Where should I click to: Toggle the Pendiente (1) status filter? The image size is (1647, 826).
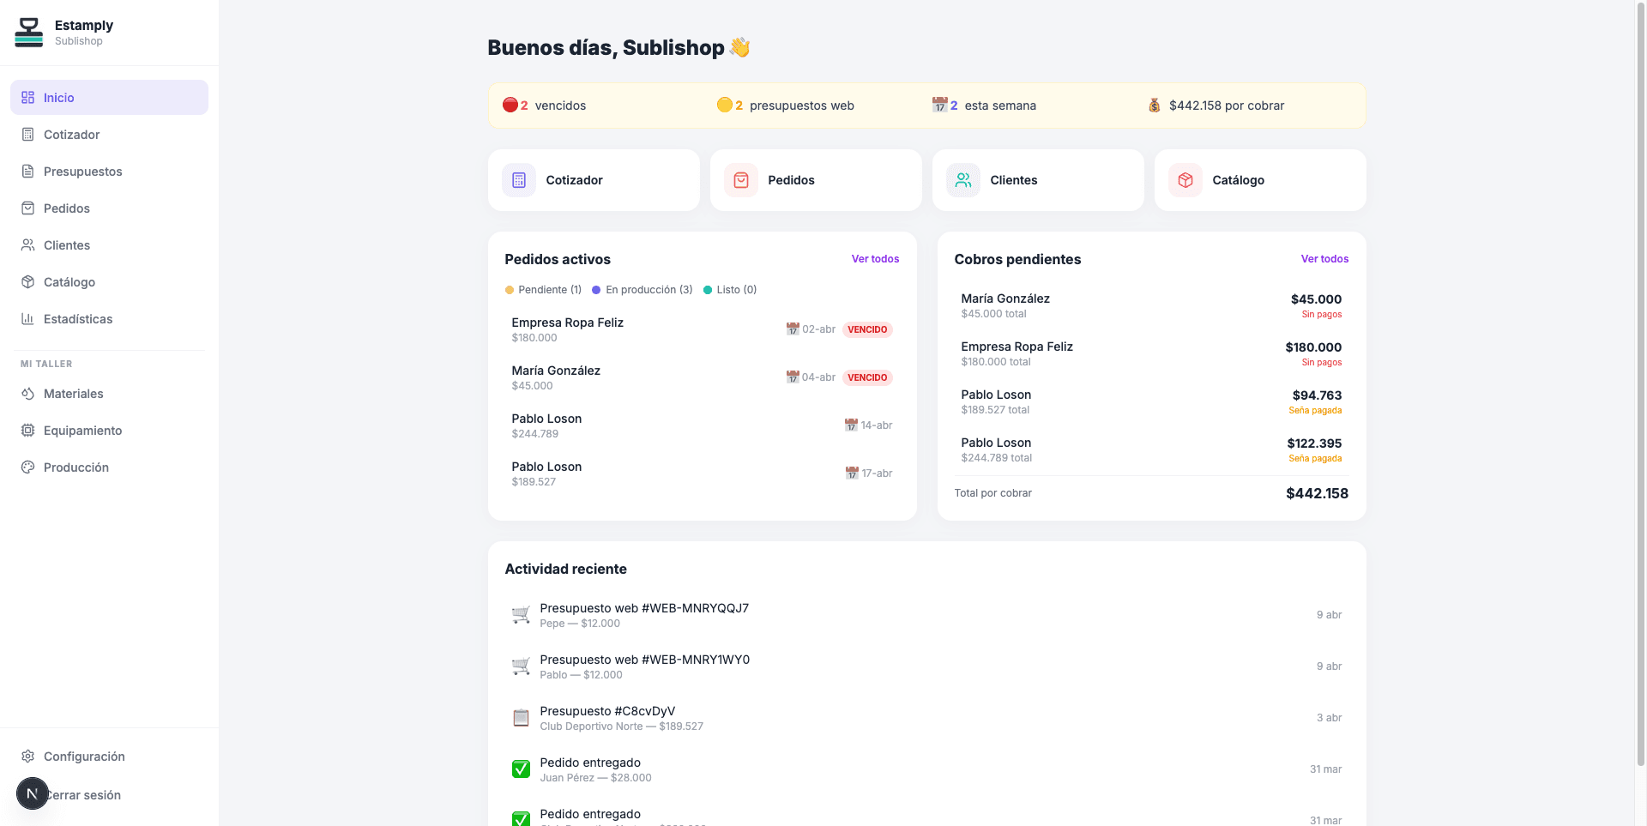542,290
